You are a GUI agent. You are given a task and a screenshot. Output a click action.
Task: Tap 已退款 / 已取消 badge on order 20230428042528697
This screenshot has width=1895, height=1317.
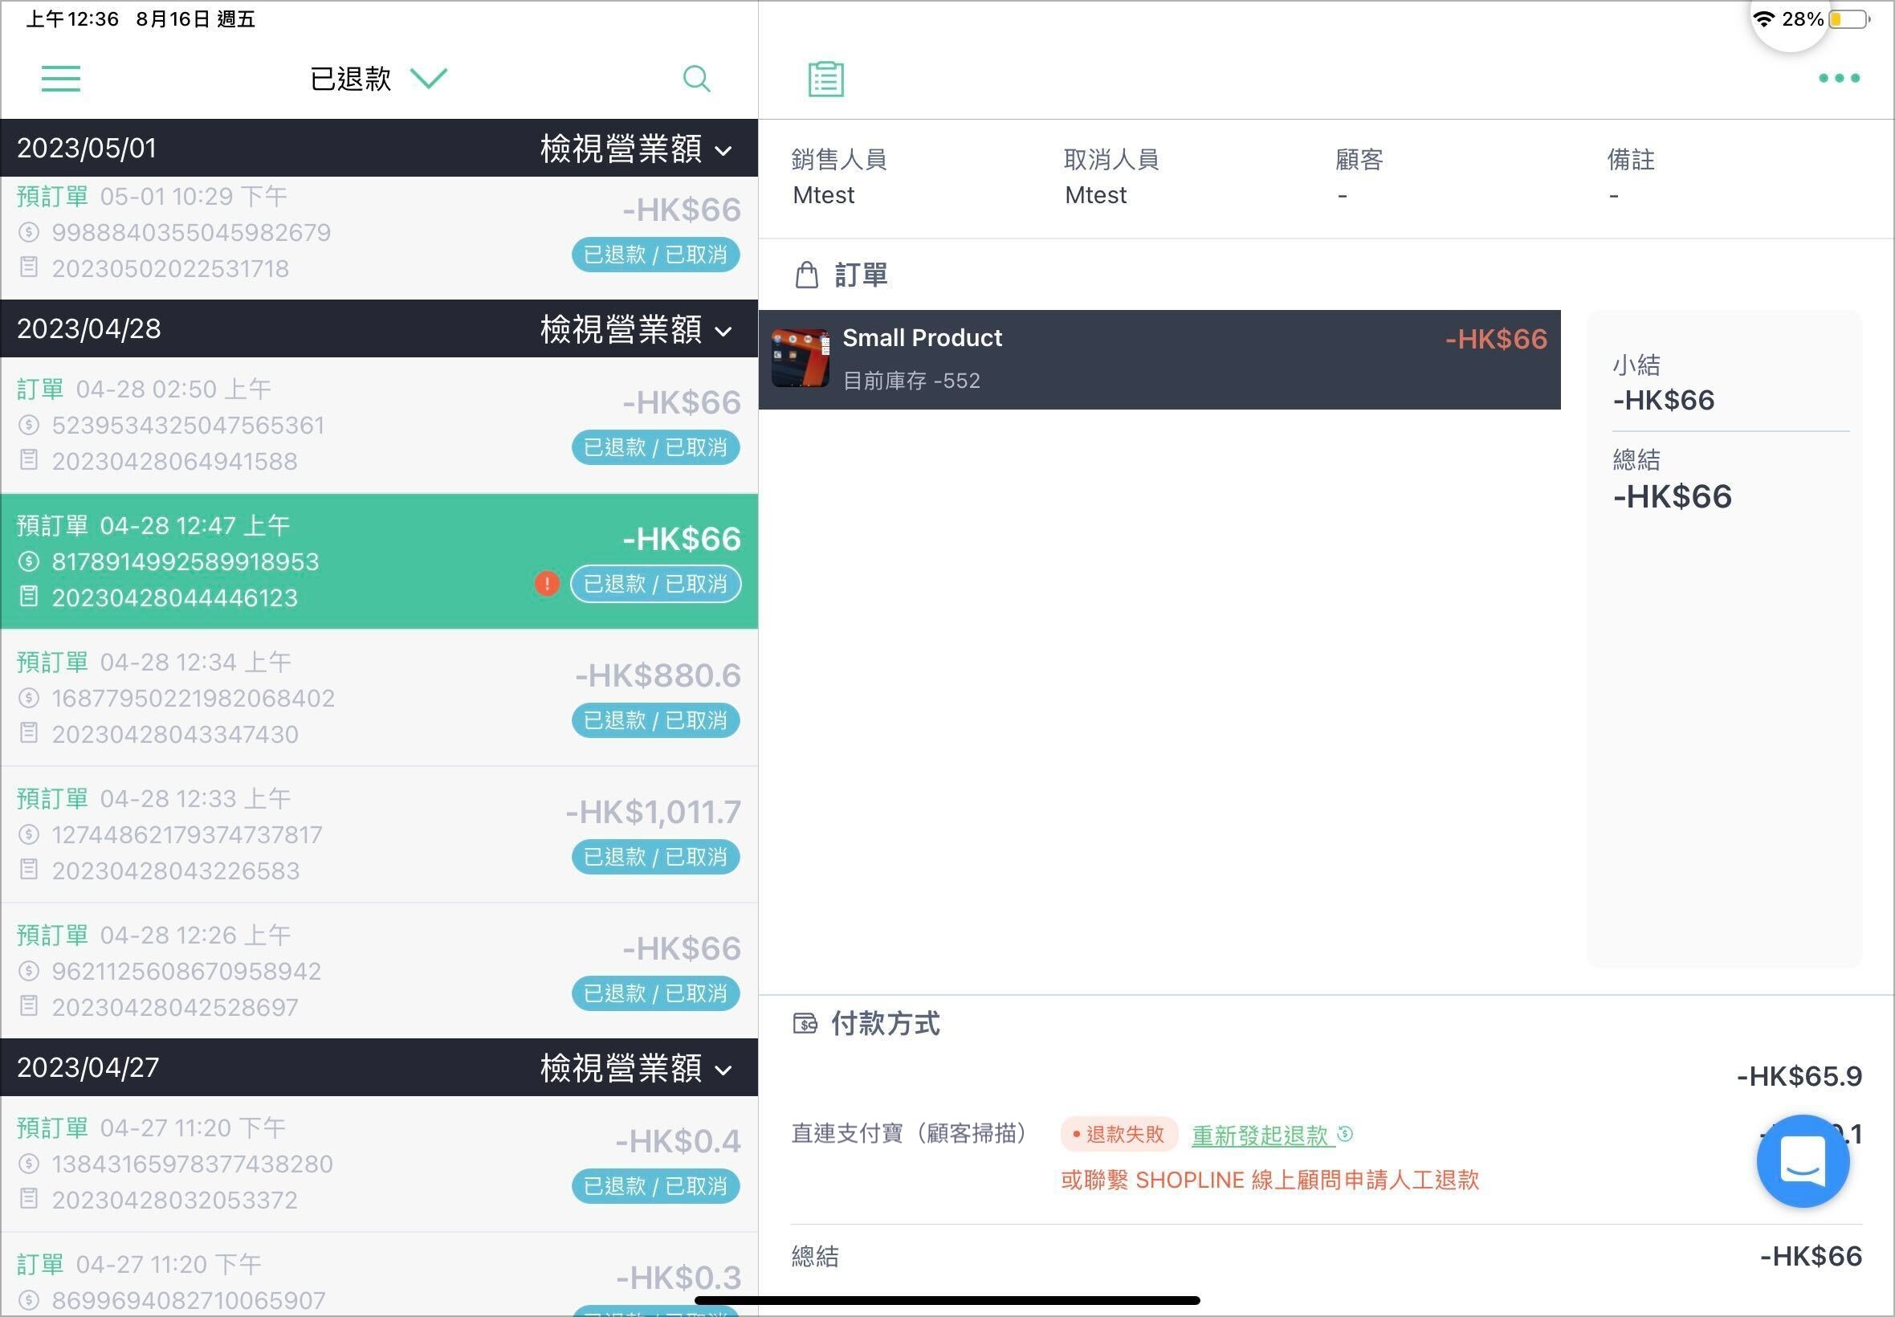[655, 993]
